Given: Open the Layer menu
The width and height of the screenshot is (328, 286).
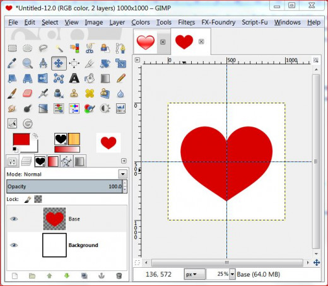Looking at the screenshot, I should pos(117,22).
